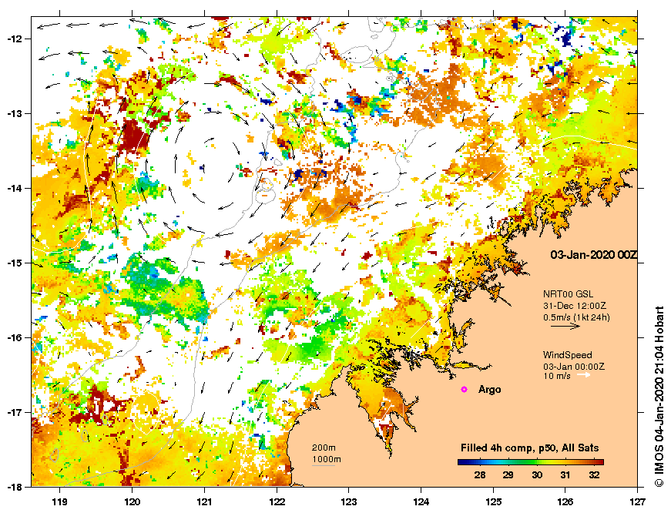Click the '32' value on the color scale
The image size is (671, 513).
click(594, 475)
